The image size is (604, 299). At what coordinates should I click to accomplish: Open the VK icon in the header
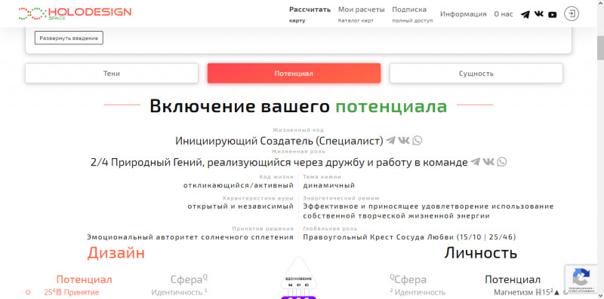point(539,14)
